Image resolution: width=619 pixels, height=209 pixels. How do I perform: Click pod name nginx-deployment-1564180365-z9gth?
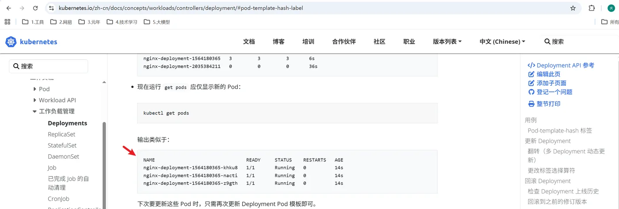pos(191,183)
